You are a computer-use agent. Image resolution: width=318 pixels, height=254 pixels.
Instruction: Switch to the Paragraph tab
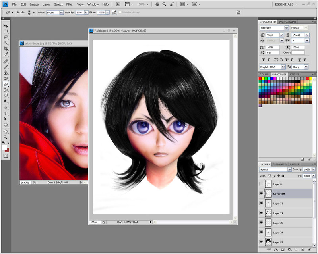pyautogui.click(x=287, y=22)
